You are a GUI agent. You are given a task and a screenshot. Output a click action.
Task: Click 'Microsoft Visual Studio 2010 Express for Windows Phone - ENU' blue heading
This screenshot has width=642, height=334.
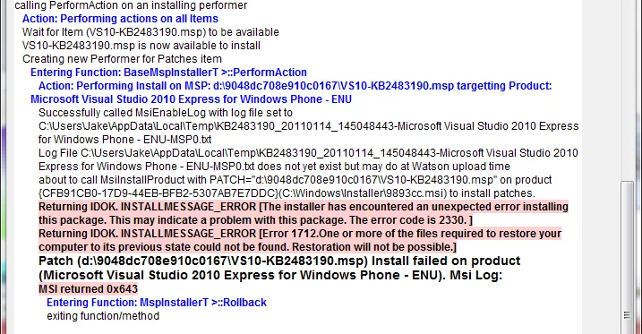pos(191,99)
